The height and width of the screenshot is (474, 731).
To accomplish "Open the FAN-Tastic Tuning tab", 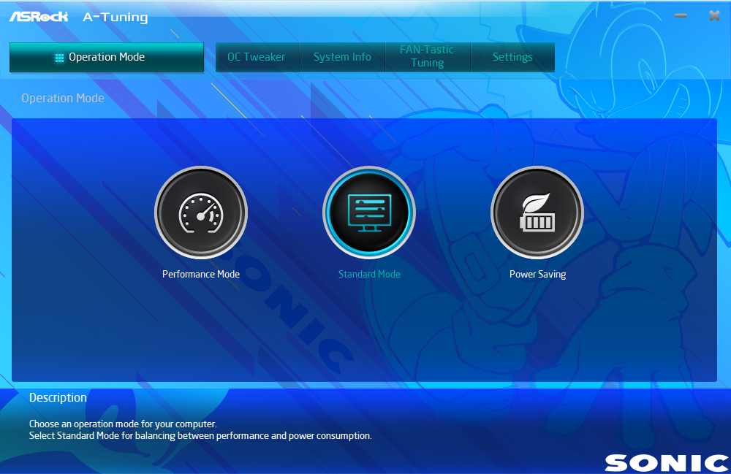I will tap(427, 57).
